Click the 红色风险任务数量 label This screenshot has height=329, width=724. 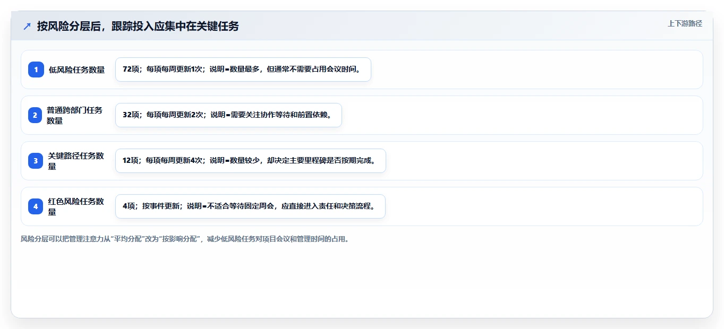(x=76, y=206)
